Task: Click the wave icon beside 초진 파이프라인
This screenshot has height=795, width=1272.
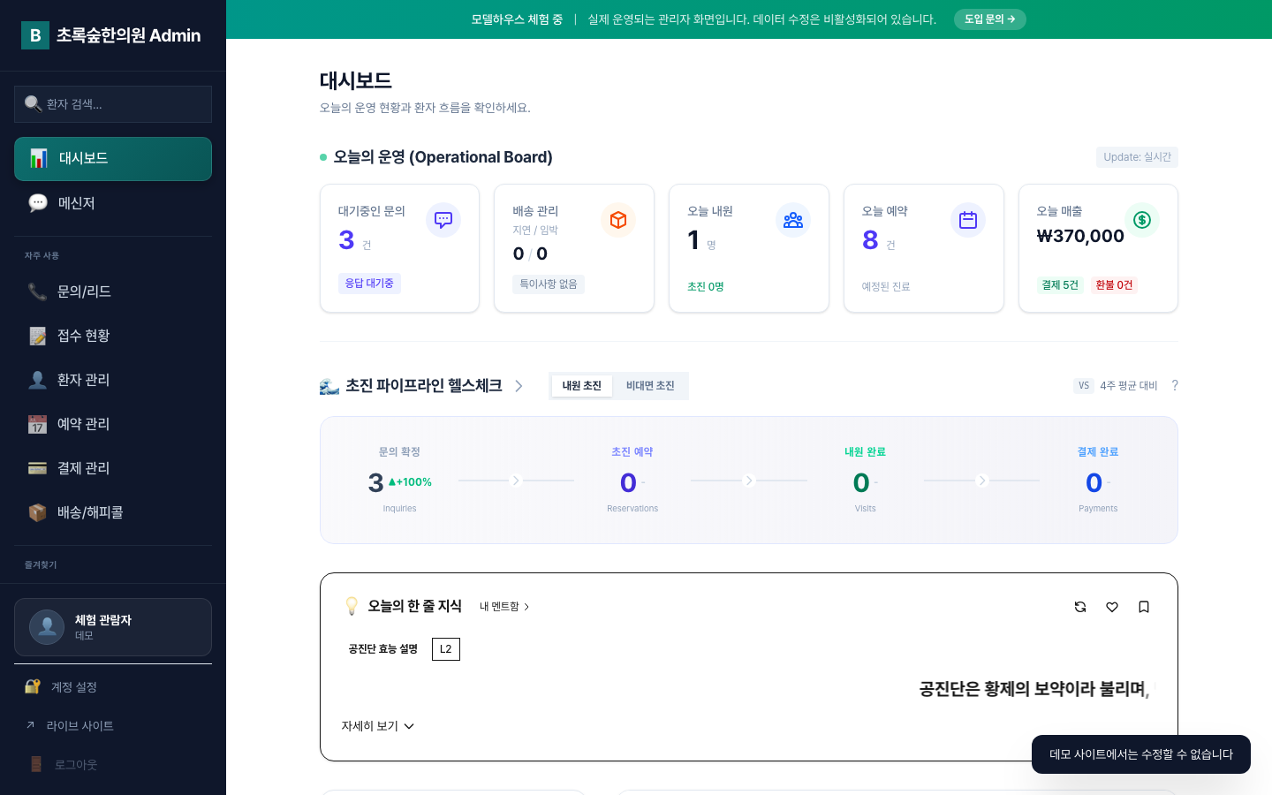Action: tap(329, 386)
